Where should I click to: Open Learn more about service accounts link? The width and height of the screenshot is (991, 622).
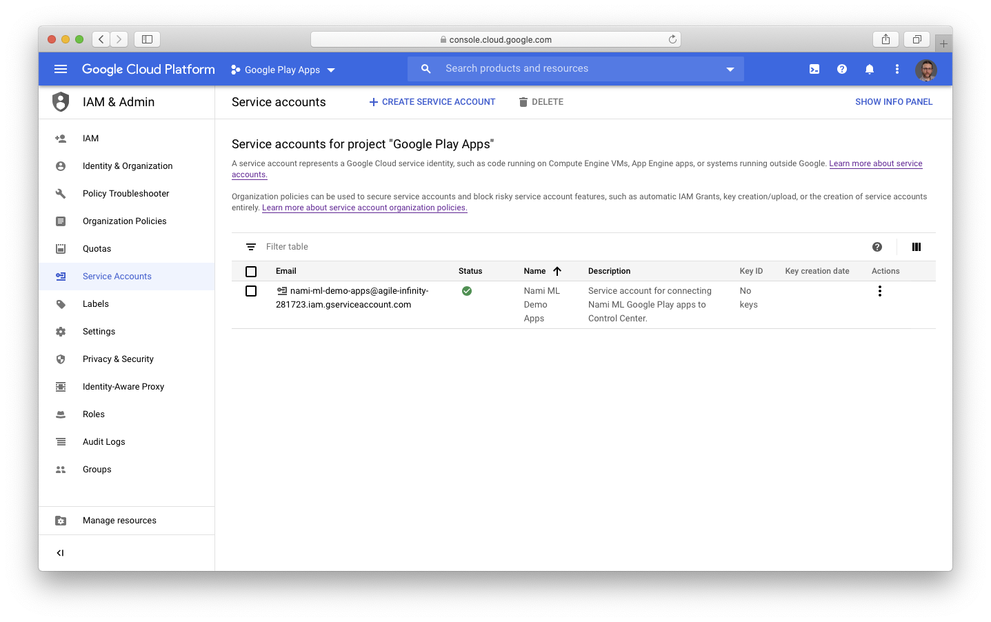(876, 163)
